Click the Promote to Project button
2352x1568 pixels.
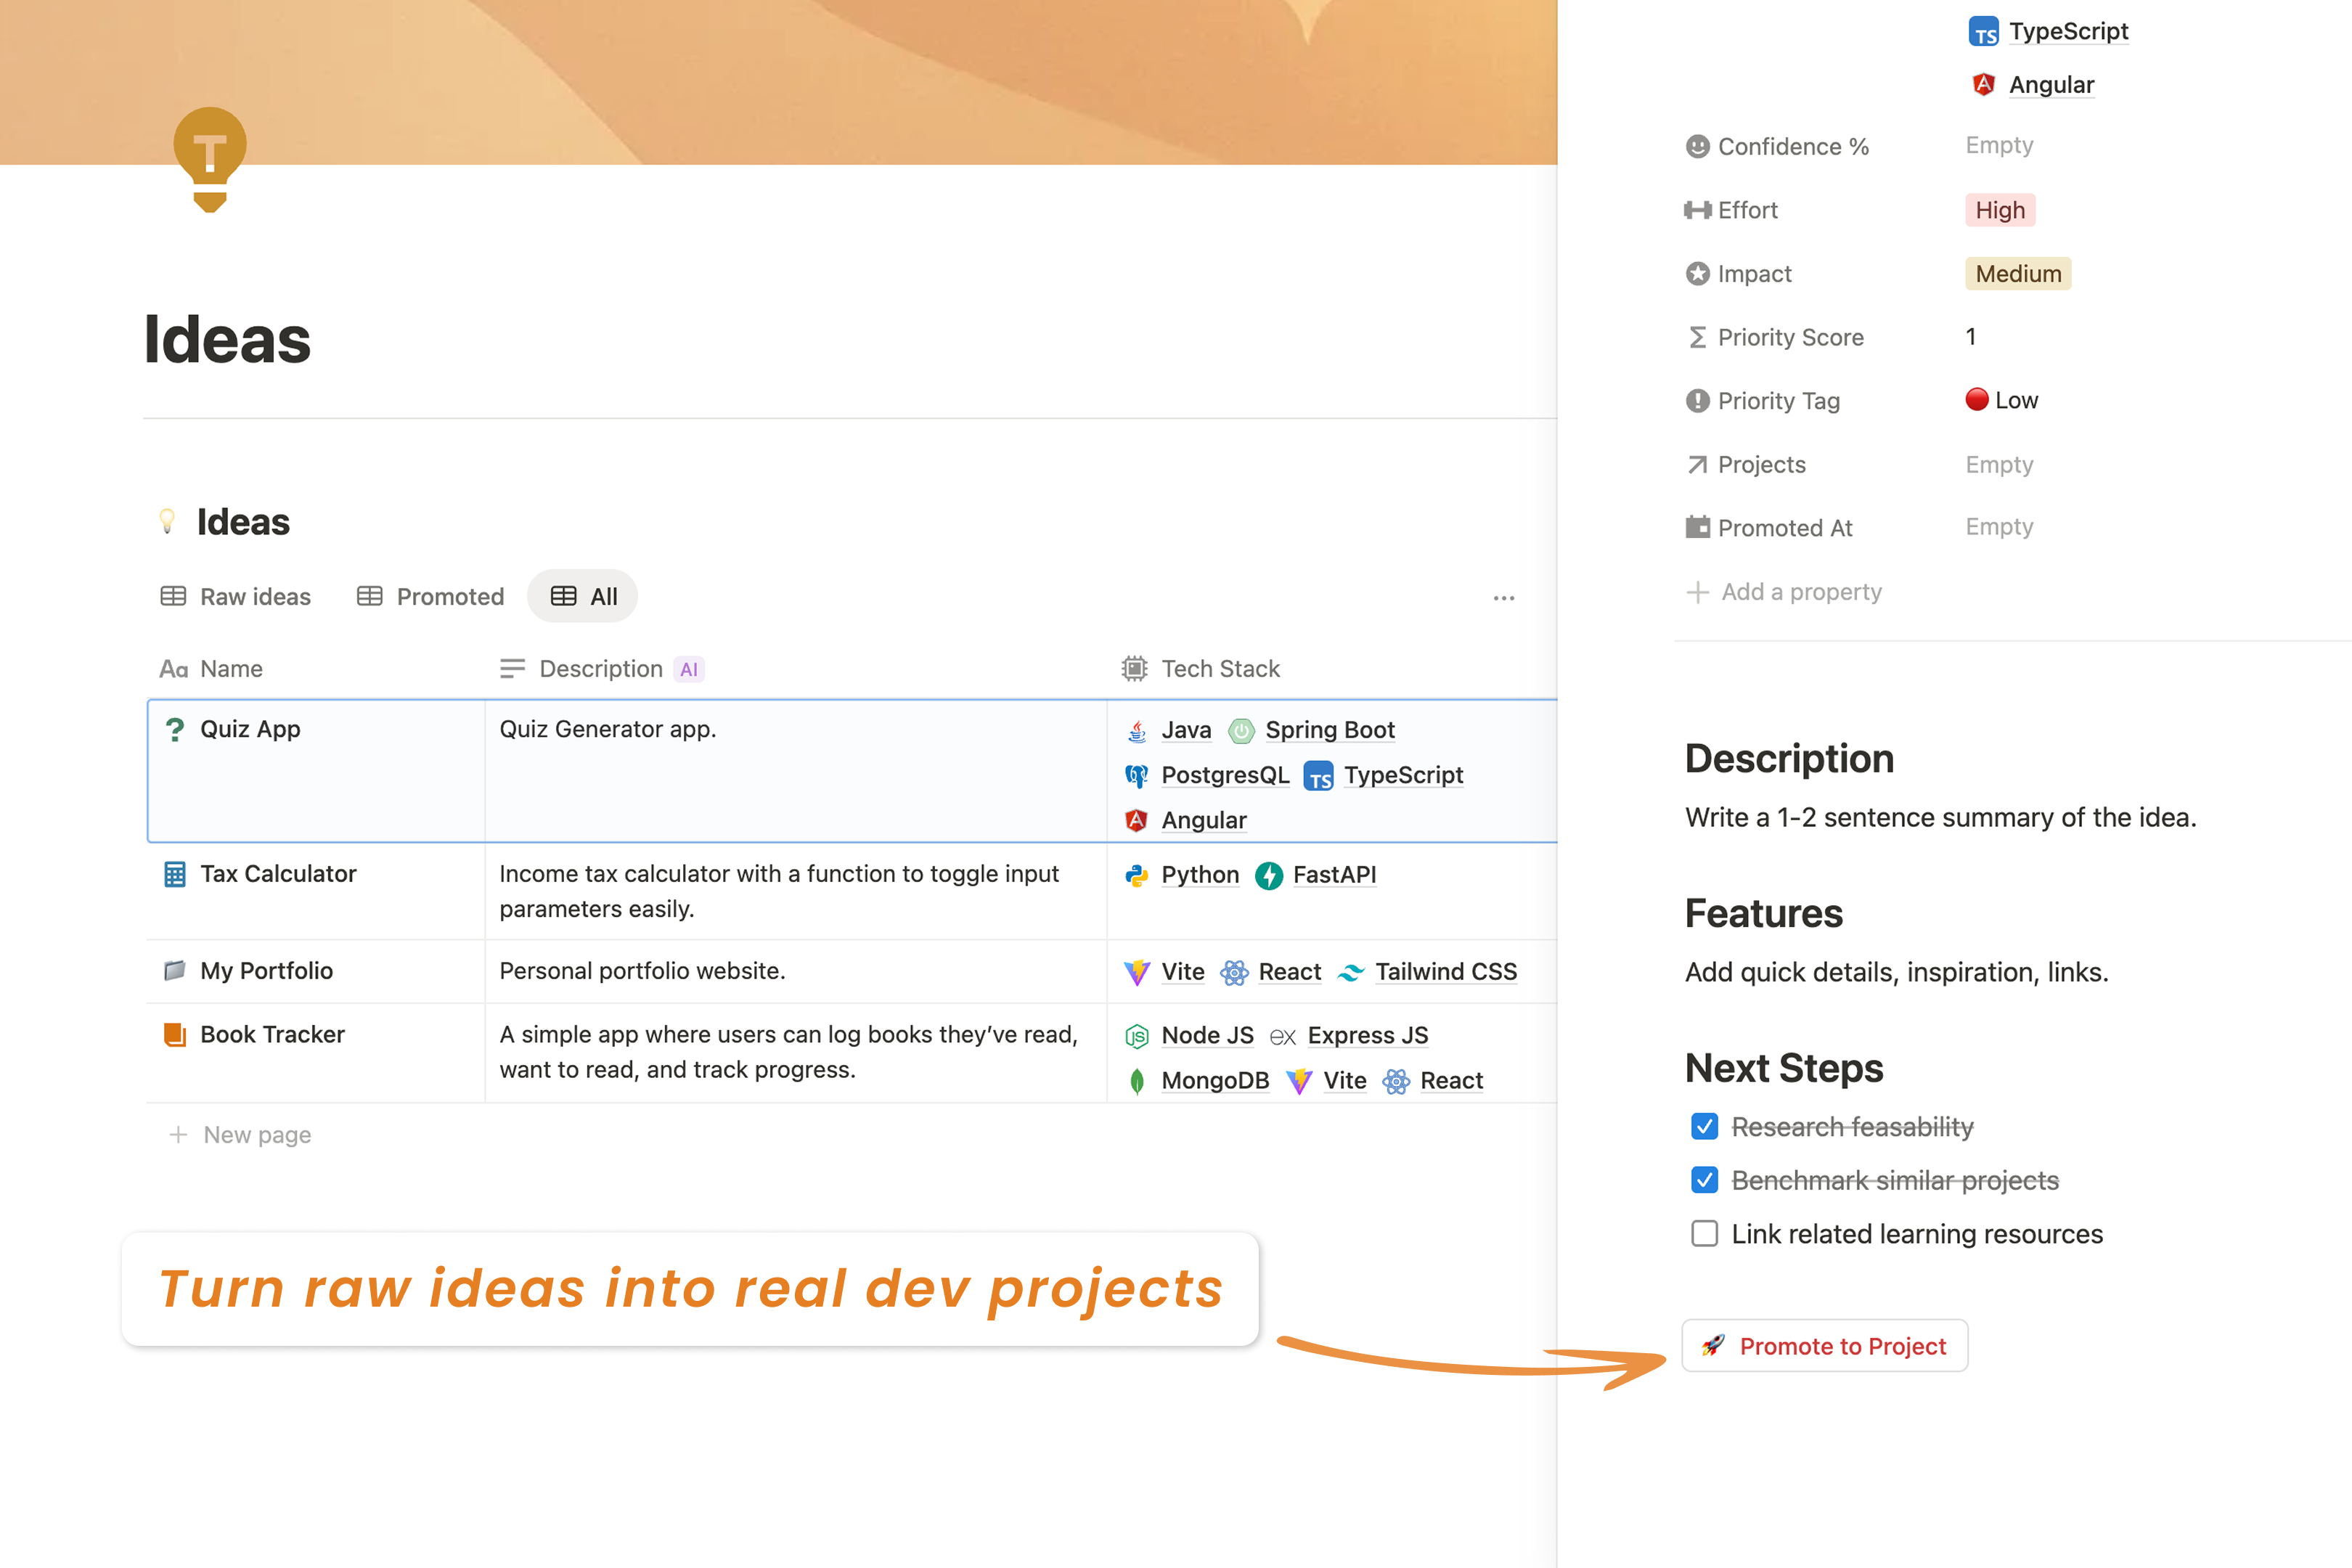click(1825, 1346)
